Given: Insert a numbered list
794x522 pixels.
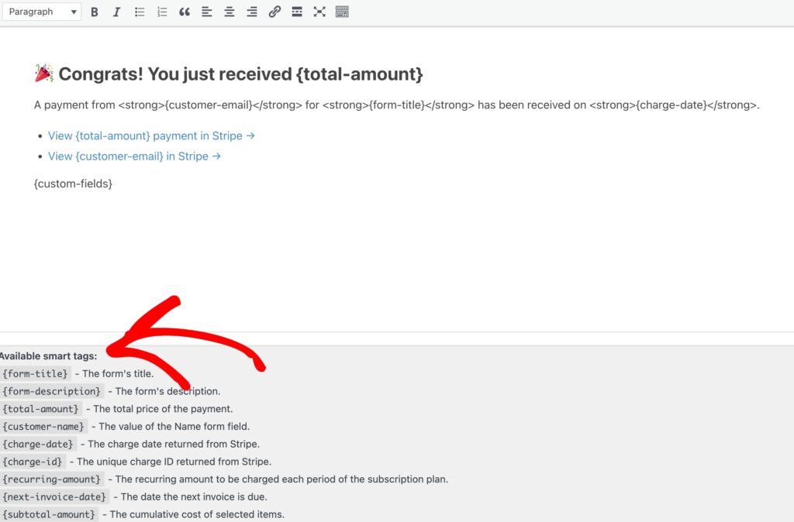Looking at the screenshot, I should [162, 12].
